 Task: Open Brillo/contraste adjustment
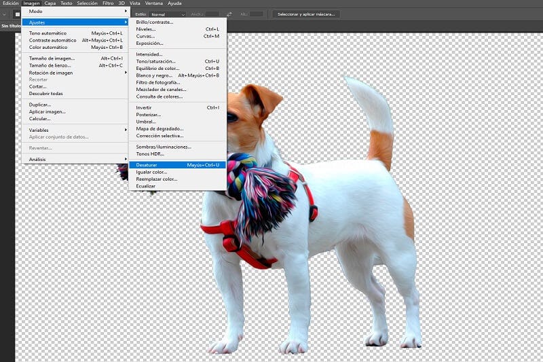(177, 22)
